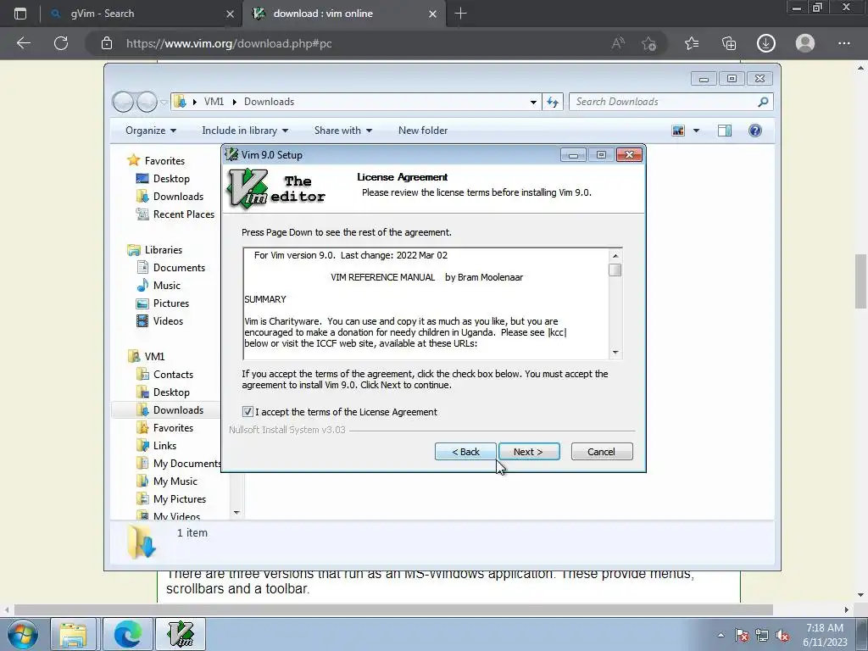Screen dimensions: 868x651
Task: Click search magnifier in Explorer
Action: [x=764, y=102]
